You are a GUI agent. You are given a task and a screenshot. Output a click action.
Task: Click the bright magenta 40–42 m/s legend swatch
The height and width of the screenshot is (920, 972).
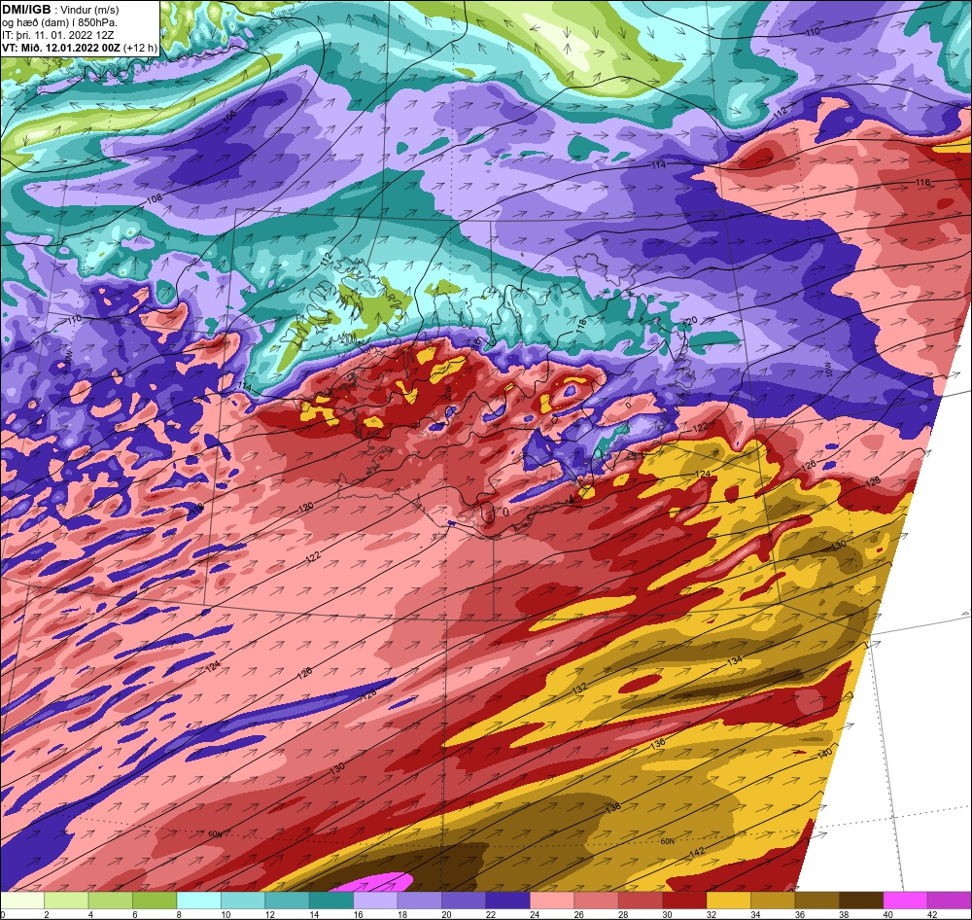905,901
